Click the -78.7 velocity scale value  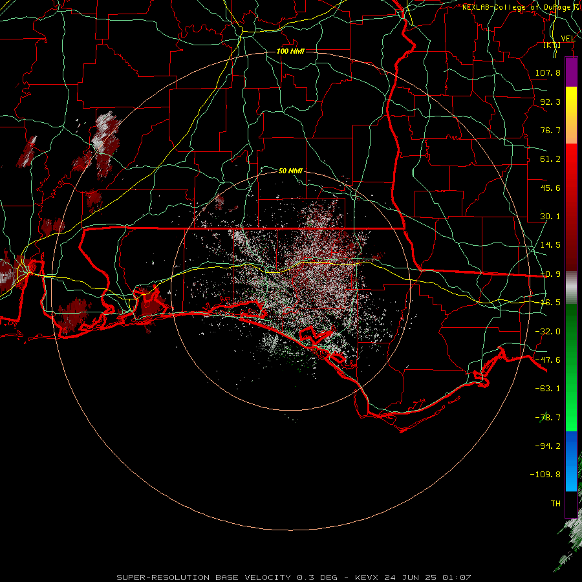pyautogui.click(x=548, y=418)
